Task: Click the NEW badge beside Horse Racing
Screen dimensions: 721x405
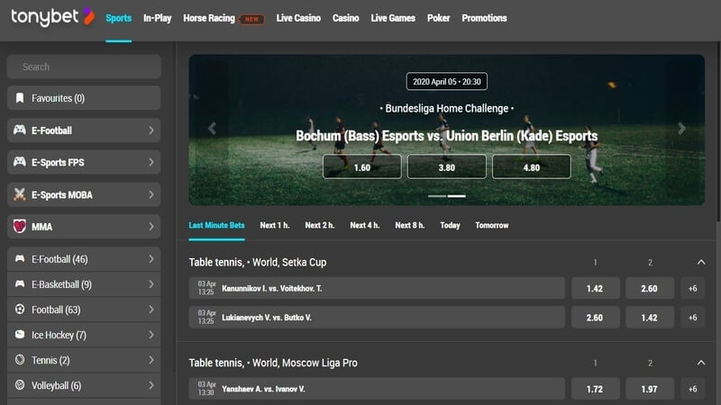Action: [251, 19]
